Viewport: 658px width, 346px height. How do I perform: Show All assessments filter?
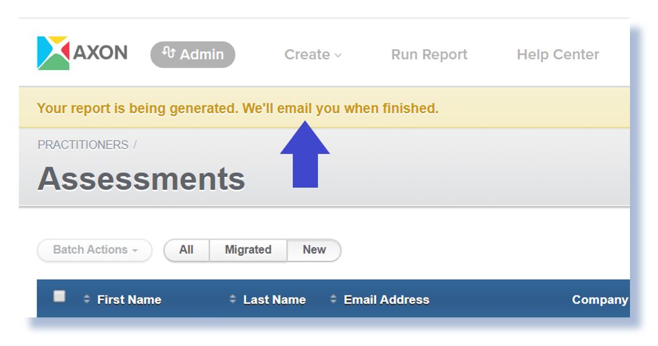point(186,250)
